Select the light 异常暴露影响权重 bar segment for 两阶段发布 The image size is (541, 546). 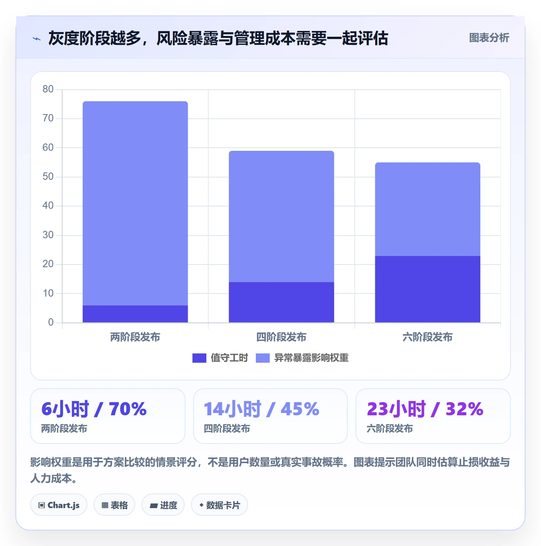point(135,203)
